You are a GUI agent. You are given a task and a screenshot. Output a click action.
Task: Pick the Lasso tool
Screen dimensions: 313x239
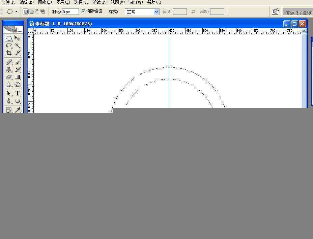pyautogui.click(x=8, y=46)
